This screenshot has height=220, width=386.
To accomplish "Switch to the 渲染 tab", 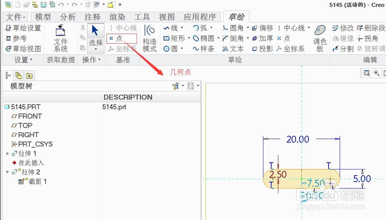I will [x=117, y=17].
